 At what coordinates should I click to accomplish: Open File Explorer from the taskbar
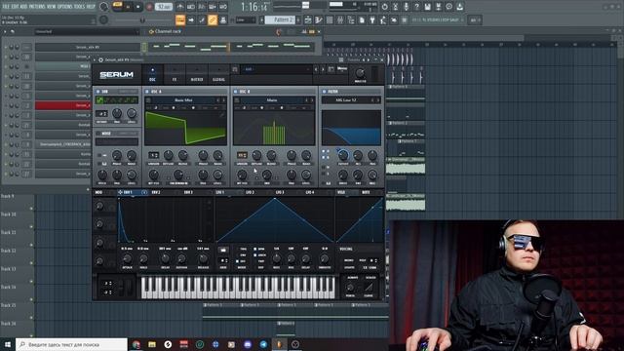click(152, 344)
